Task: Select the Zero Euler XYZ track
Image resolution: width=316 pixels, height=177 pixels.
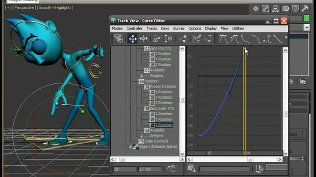Action: pyautogui.click(x=161, y=108)
